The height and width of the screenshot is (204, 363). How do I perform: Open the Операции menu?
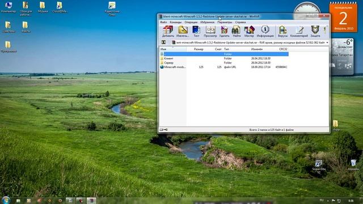point(191,22)
